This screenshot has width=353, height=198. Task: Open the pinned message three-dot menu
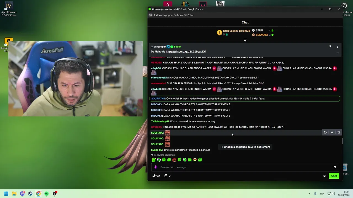coord(337,47)
